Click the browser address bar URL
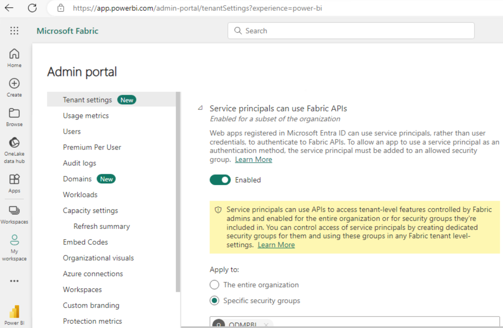Image resolution: width=503 pixels, height=328 pixels. (x=197, y=8)
